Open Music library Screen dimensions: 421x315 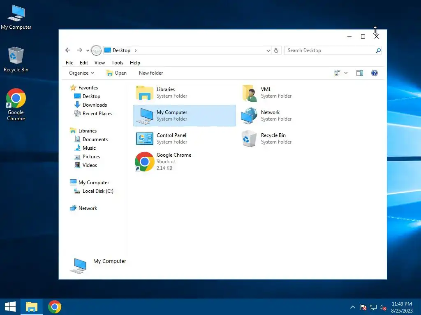89,148
